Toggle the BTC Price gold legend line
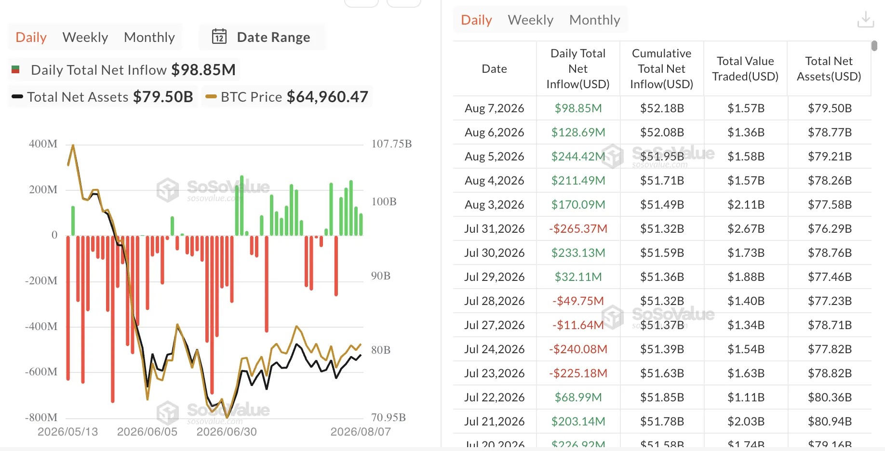The image size is (885, 451). tap(211, 96)
